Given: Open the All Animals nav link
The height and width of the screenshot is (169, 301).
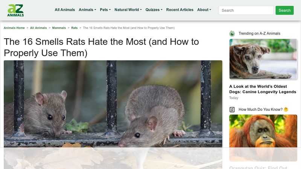Looking at the screenshot, I should pos(65,10).
